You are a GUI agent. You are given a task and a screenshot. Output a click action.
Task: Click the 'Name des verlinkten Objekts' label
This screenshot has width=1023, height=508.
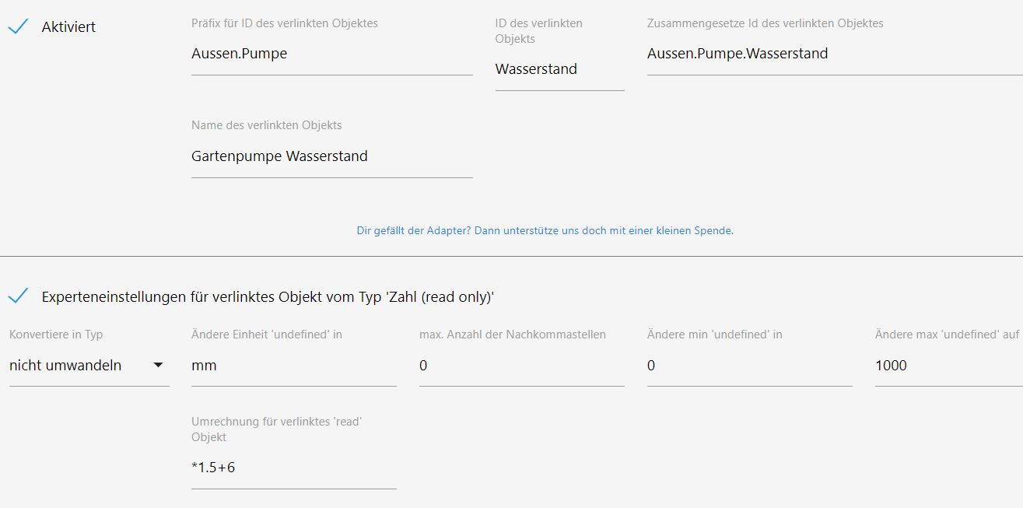pyautogui.click(x=266, y=125)
